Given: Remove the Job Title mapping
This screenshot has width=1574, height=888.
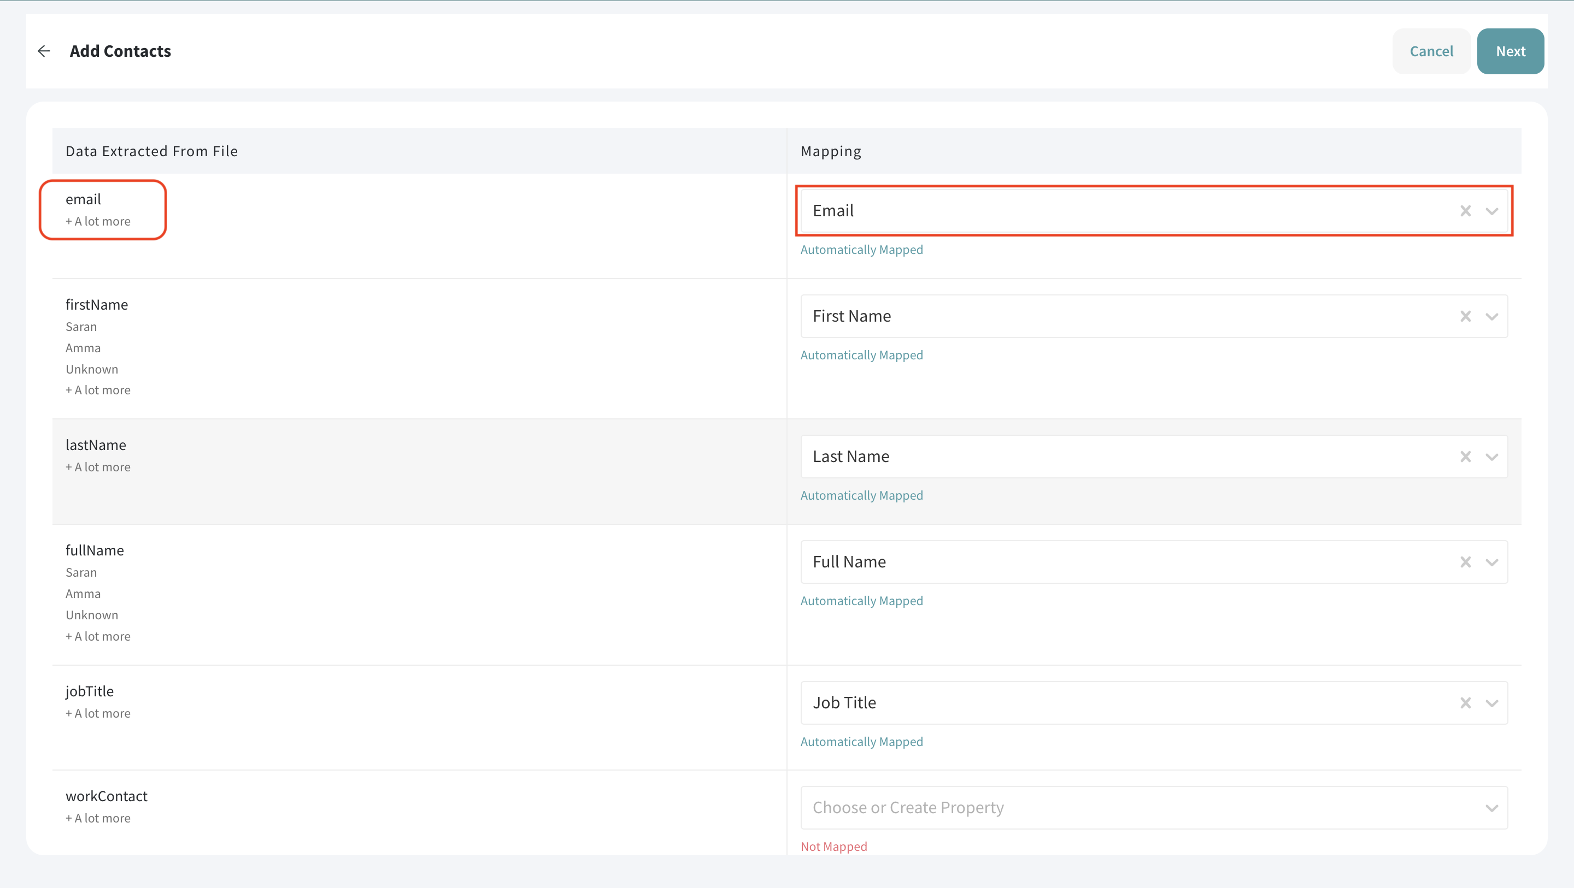Looking at the screenshot, I should (x=1465, y=703).
